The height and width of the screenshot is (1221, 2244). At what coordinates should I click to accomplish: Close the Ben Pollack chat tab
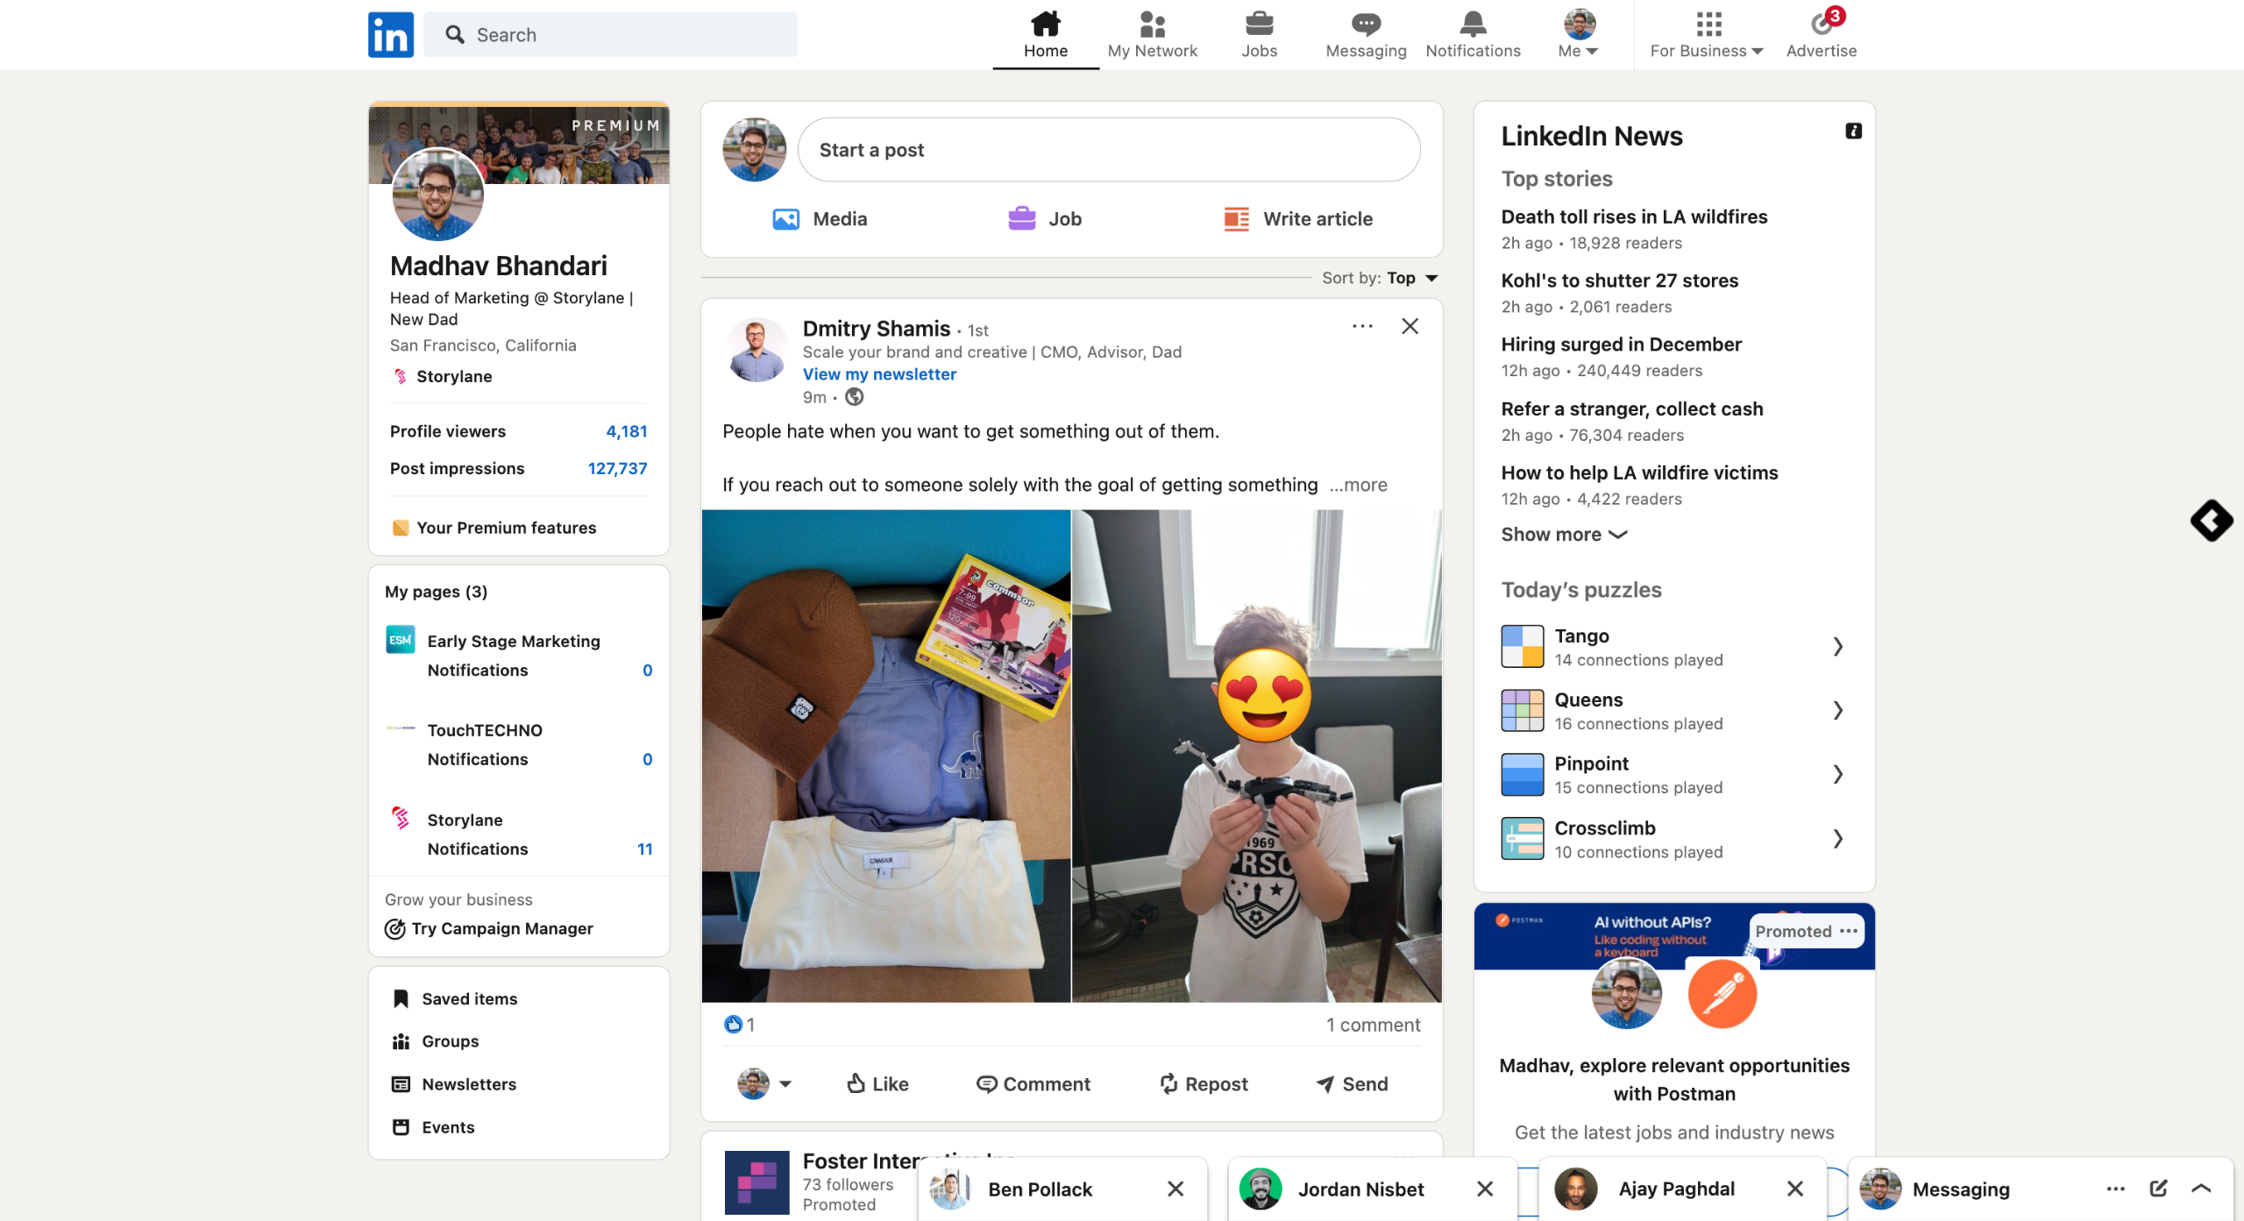coord(1175,1189)
